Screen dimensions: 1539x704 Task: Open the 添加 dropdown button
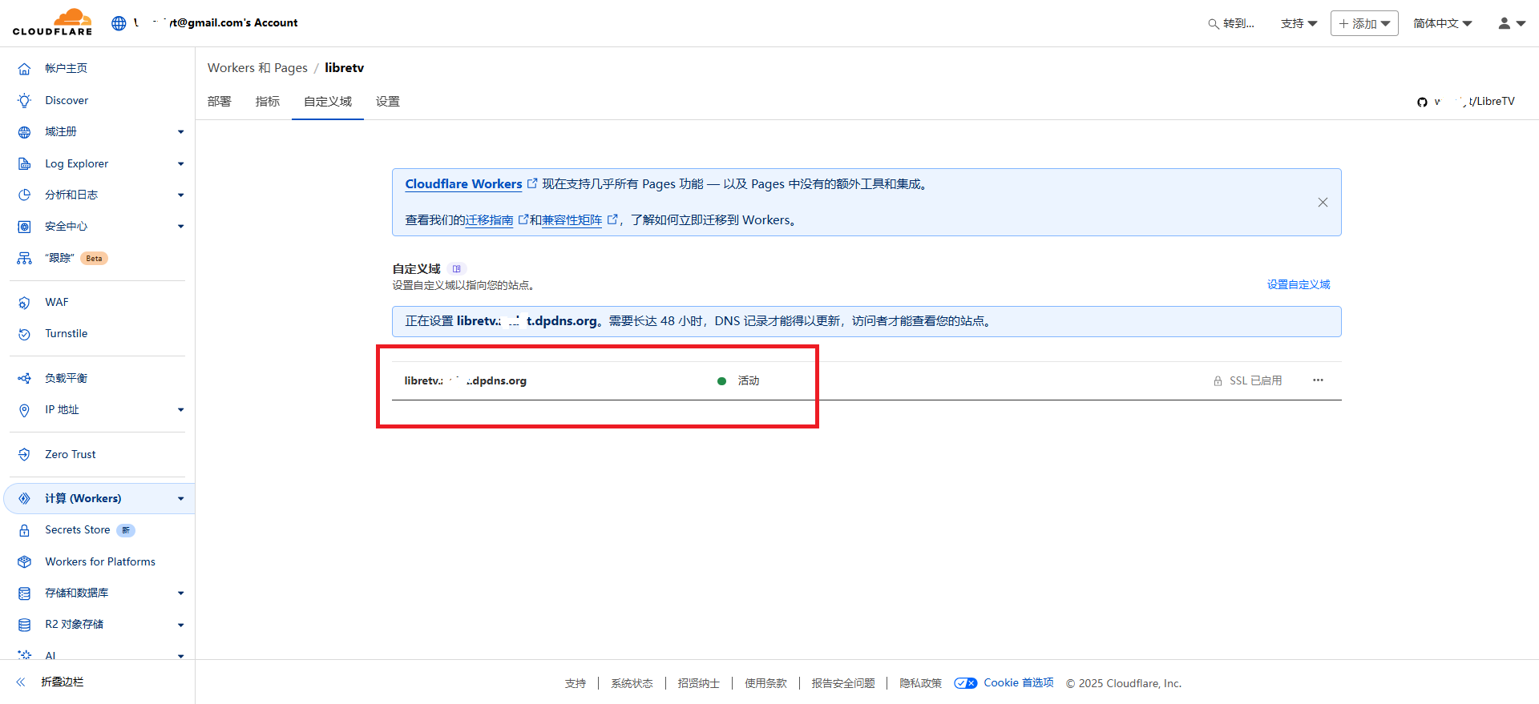[x=1363, y=23]
